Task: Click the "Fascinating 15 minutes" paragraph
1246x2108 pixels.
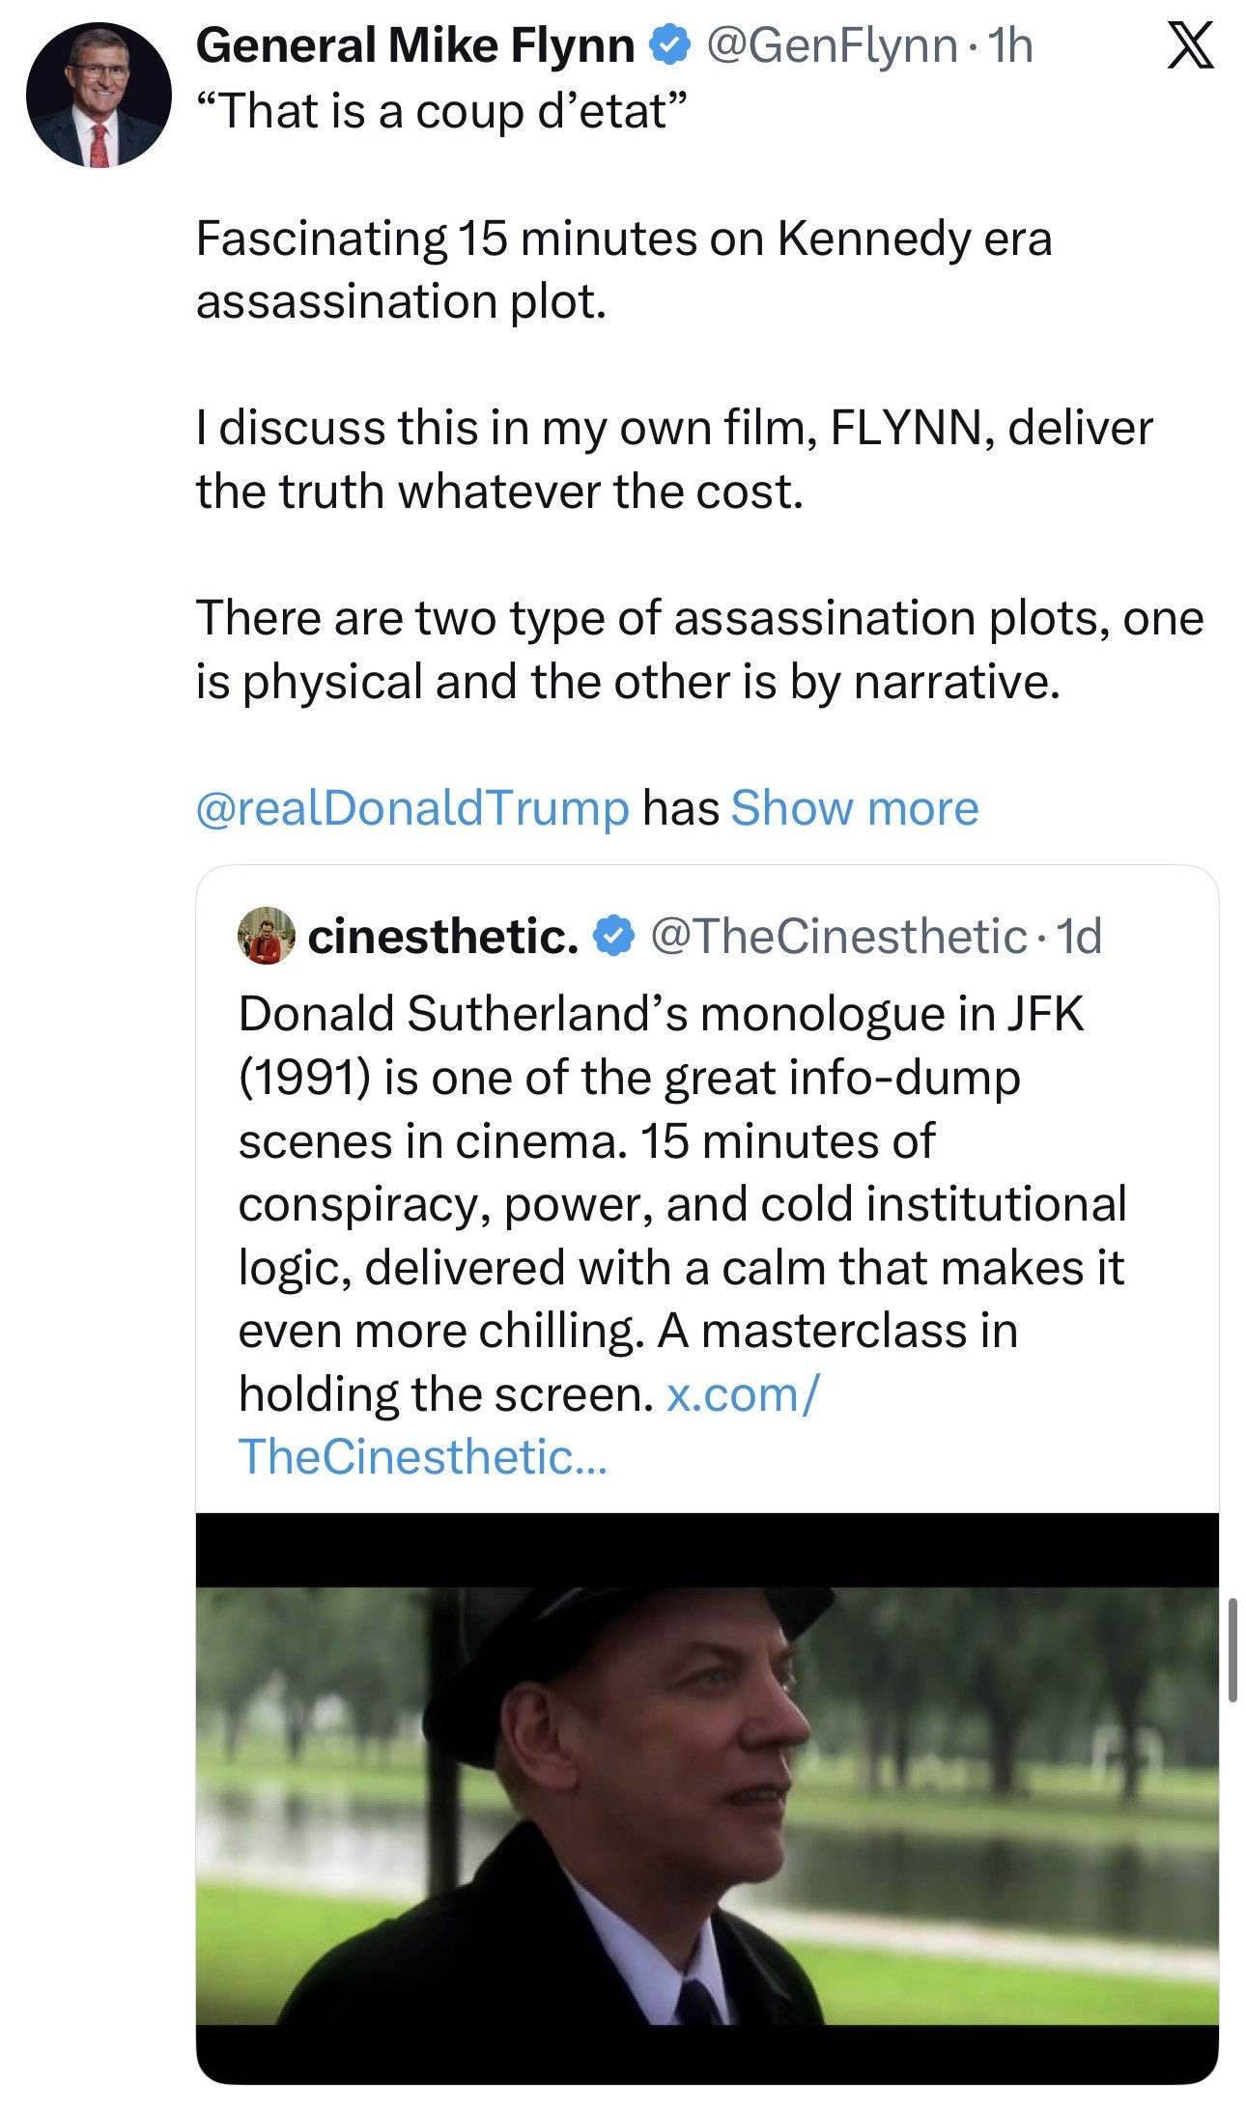Action: point(623,269)
